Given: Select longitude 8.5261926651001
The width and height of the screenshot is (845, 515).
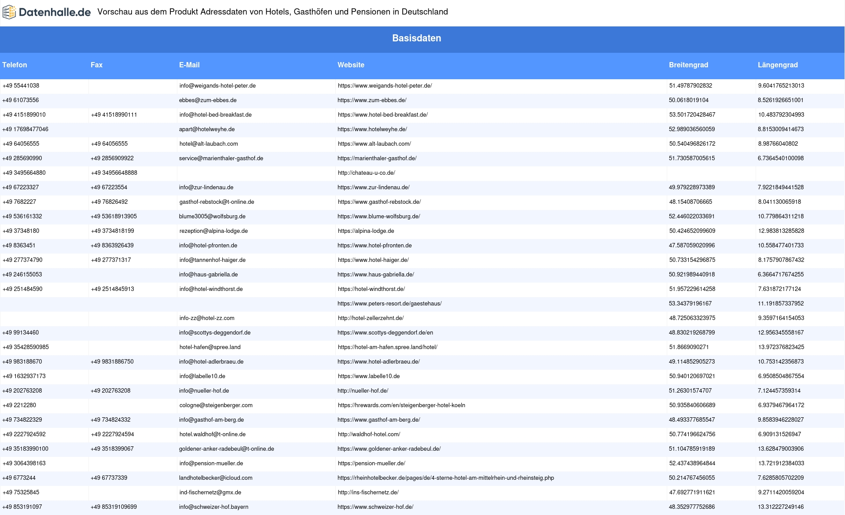Looking at the screenshot, I should point(781,100).
